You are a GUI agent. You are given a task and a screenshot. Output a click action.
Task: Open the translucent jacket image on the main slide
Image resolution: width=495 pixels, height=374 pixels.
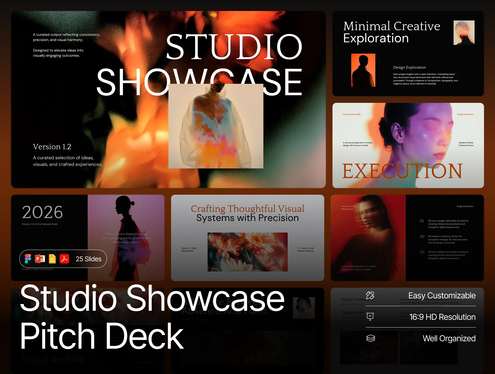[x=216, y=126]
